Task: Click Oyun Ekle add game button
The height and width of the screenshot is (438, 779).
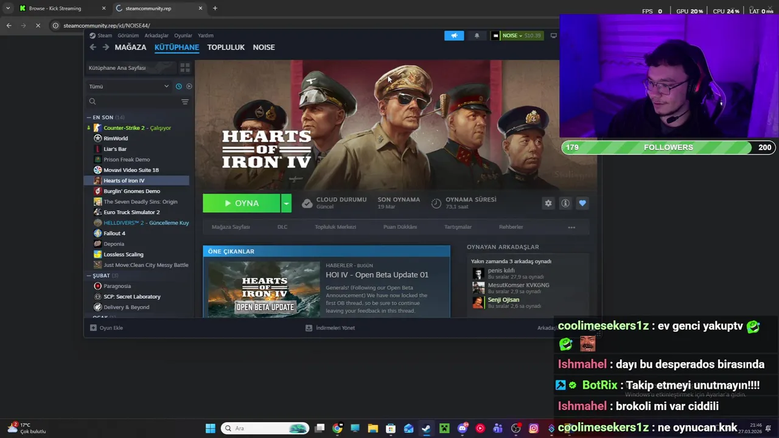Action: tap(107, 328)
